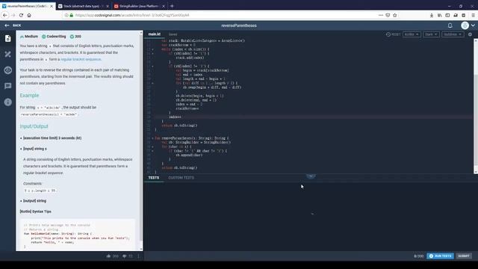The height and width of the screenshot is (269, 478).
Task: Click the BACK button
Action: 13,25
